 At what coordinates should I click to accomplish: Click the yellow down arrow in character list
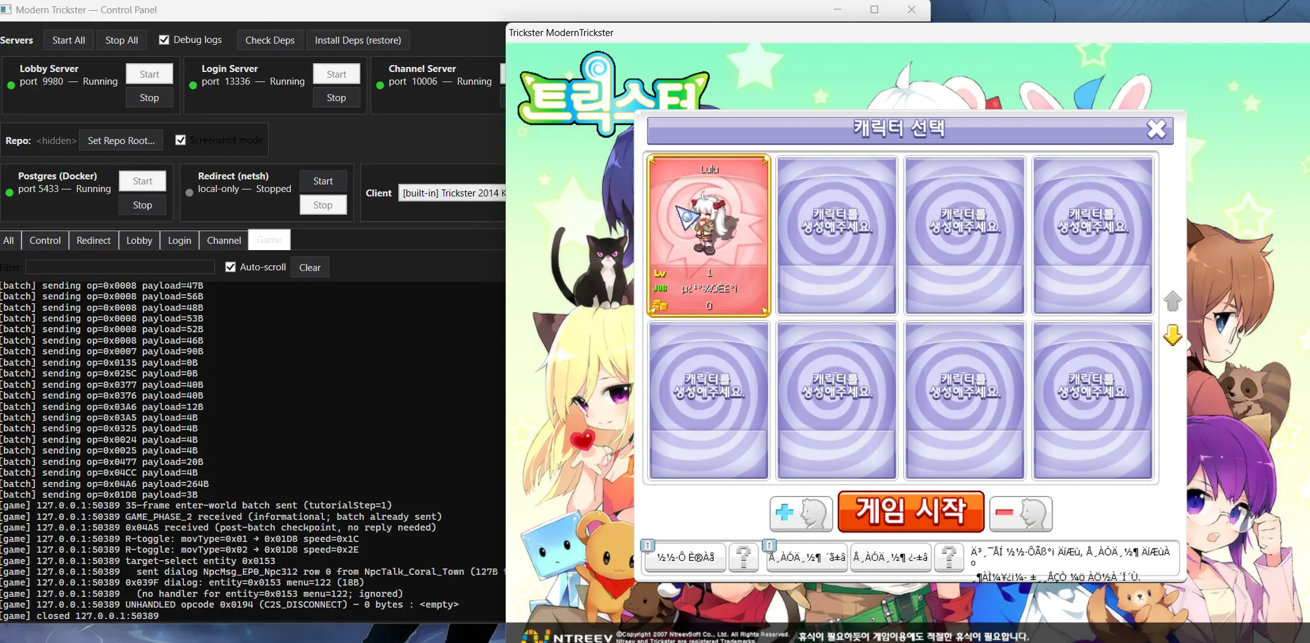tap(1173, 335)
